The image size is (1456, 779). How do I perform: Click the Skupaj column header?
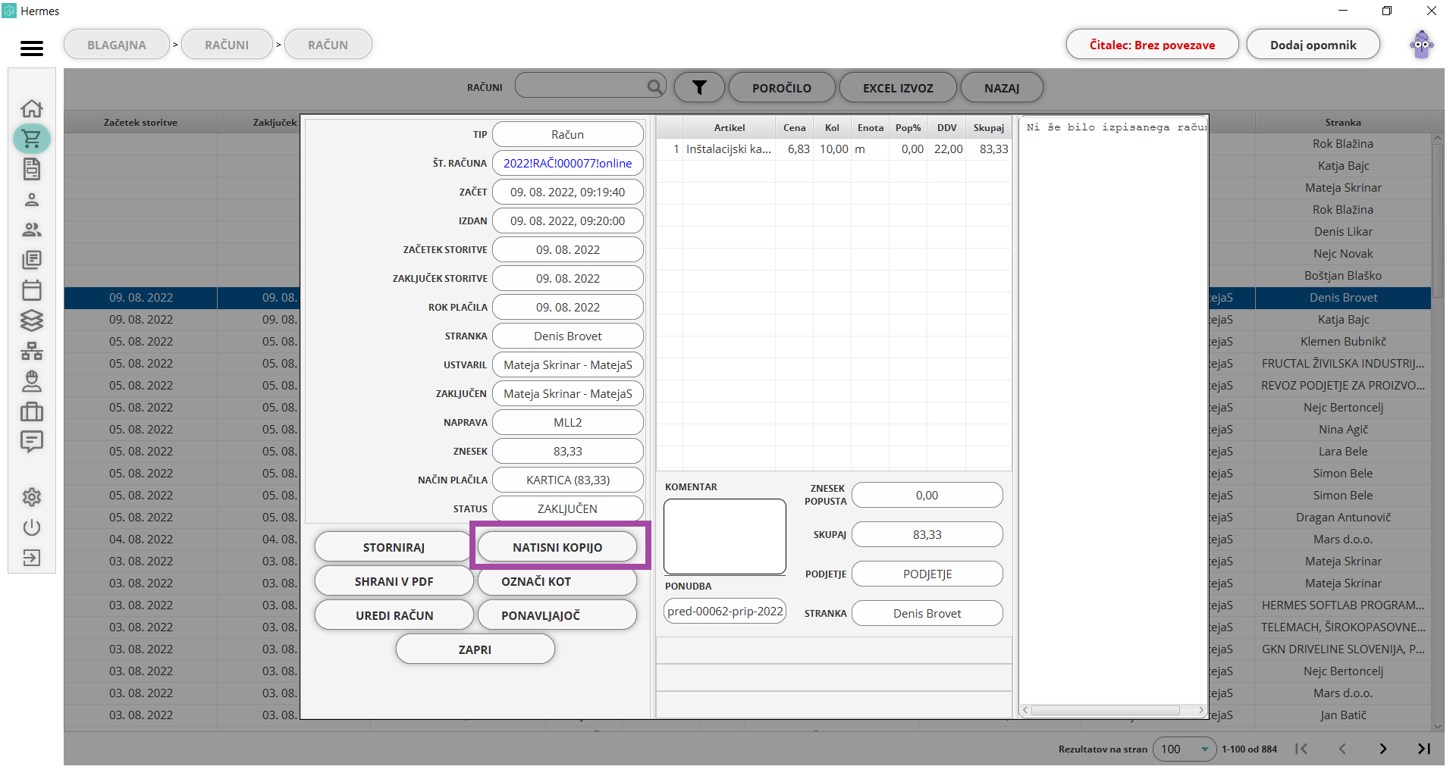click(989, 127)
